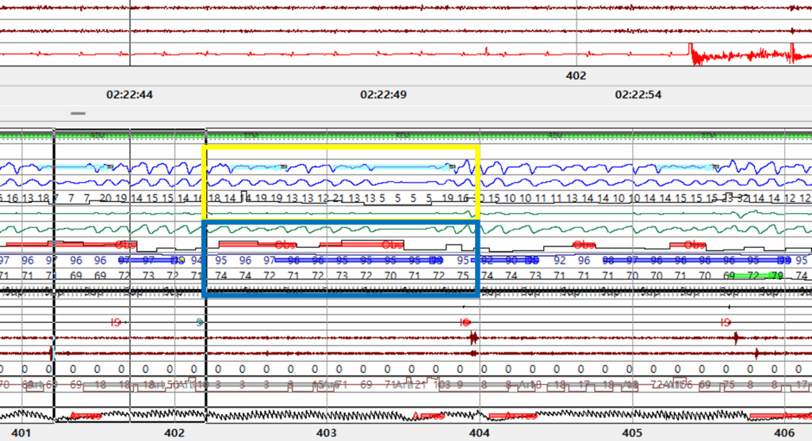Screen dimensions: 812x441
Task: Select the rightmost red Obs event bar
Action: pos(690,244)
